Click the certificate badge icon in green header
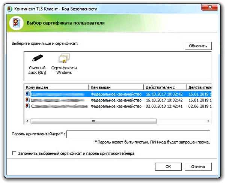Viewport: 226px width, 184px height. click(16, 23)
